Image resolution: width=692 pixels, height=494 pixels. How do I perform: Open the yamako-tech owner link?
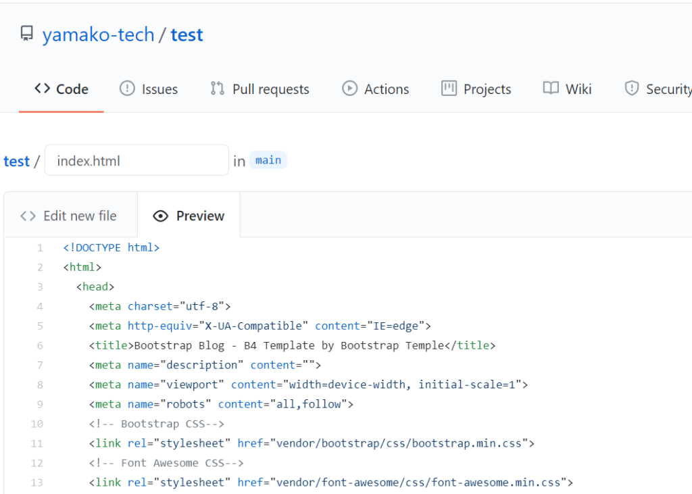click(98, 35)
